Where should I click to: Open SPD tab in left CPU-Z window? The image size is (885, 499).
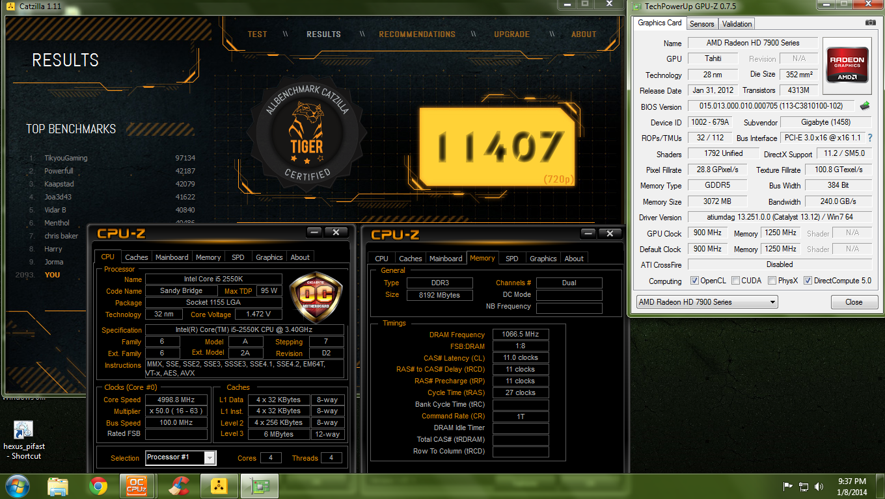click(x=238, y=257)
